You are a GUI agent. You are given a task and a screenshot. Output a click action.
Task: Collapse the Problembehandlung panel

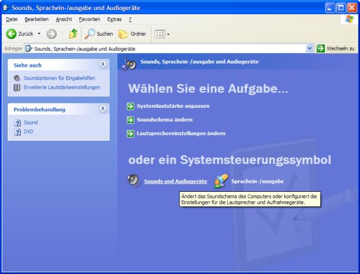click(103, 110)
